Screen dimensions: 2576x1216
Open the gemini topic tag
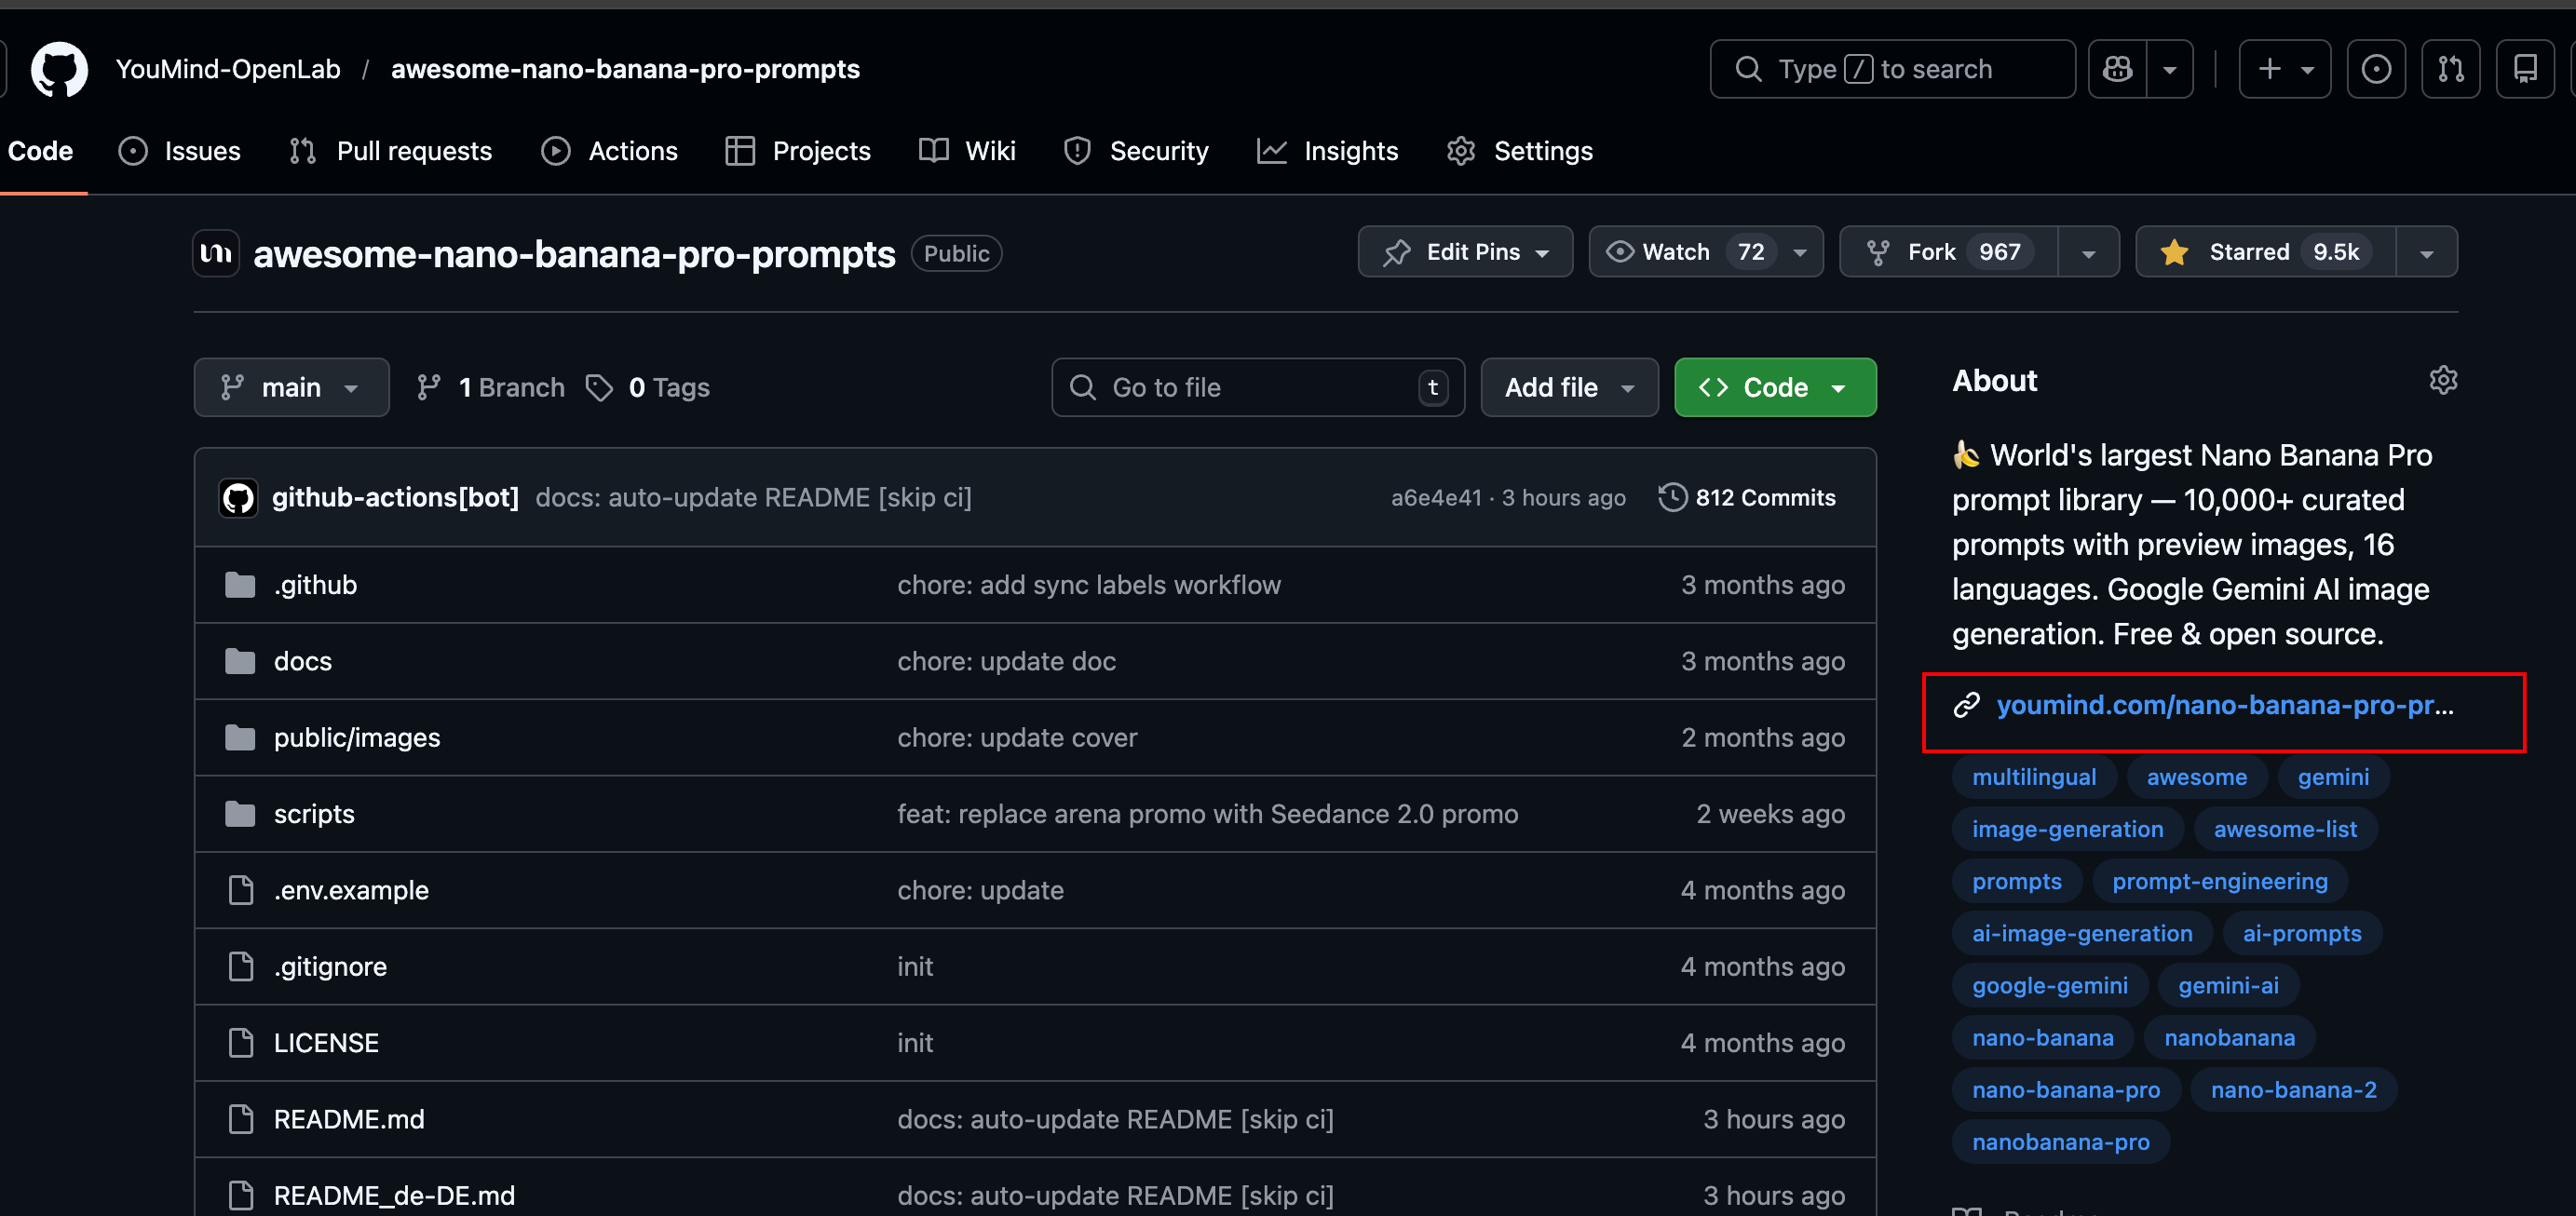pyautogui.click(x=2333, y=776)
